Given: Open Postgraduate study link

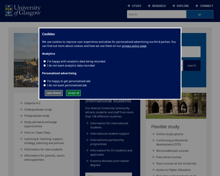Looking at the screenshot, I should pyautogui.click(x=37, y=116).
